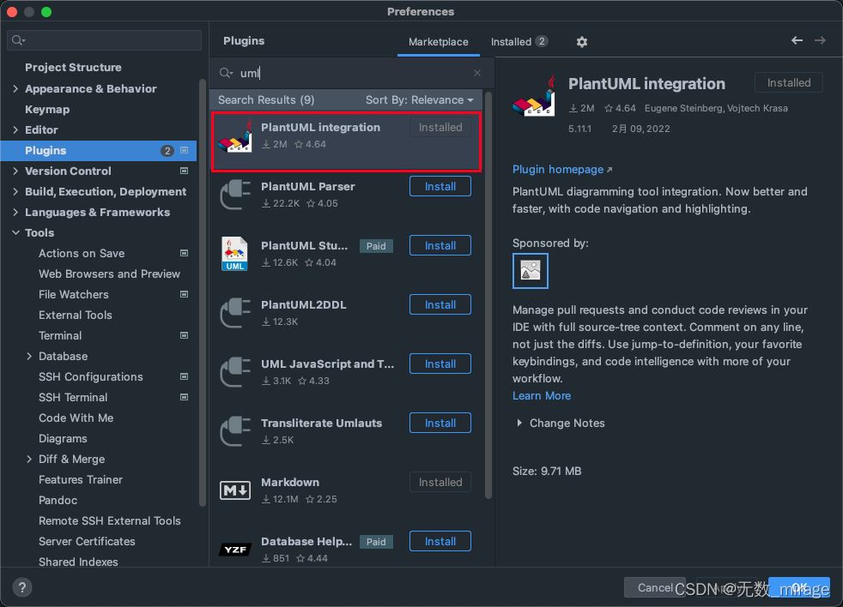
Task: Go forward with the right arrow
Action: click(820, 40)
